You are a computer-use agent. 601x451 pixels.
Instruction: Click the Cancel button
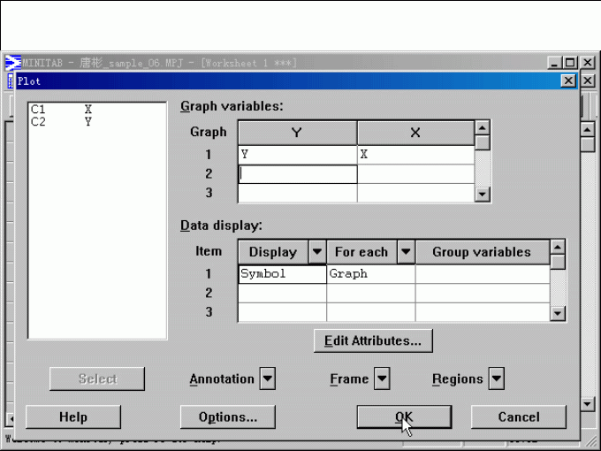point(518,417)
